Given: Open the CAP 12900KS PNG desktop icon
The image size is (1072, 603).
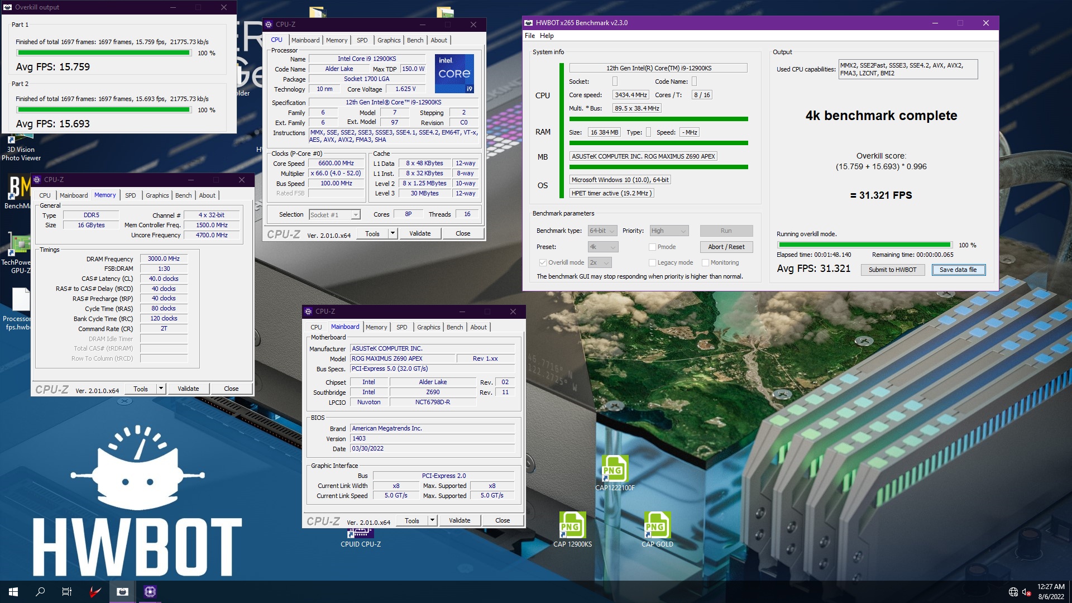Looking at the screenshot, I should click(572, 529).
